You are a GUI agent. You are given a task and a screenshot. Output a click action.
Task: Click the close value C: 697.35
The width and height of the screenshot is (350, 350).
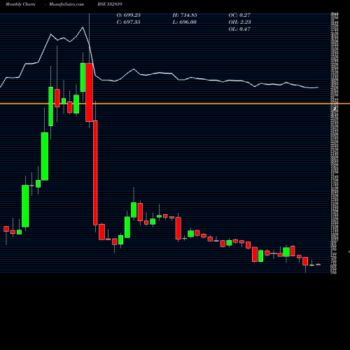(129, 22)
